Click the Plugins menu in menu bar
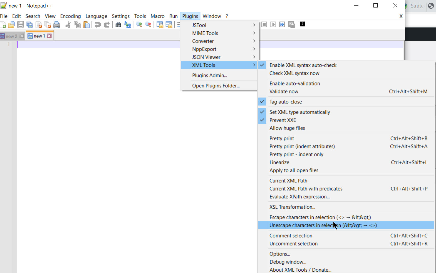The width and height of the screenshot is (436, 273). coord(190,16)
